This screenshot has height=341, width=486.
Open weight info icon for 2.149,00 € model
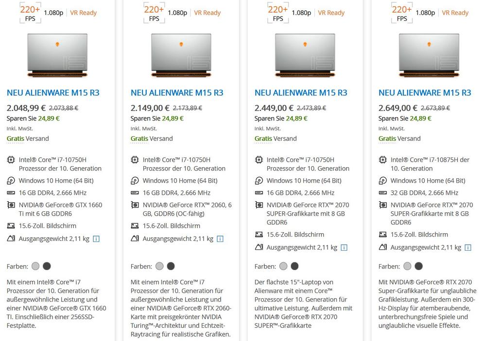click(220, 239)
